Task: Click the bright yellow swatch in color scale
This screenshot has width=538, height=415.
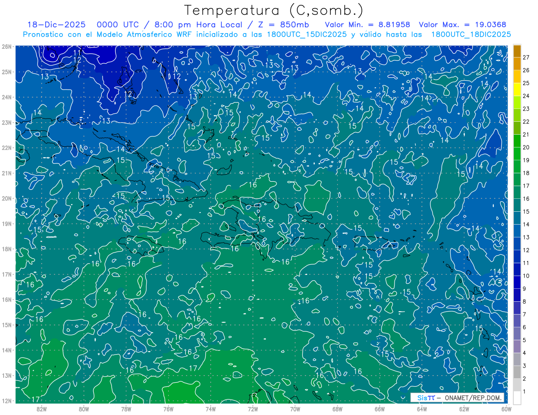Action: click(x=517, y=90)
